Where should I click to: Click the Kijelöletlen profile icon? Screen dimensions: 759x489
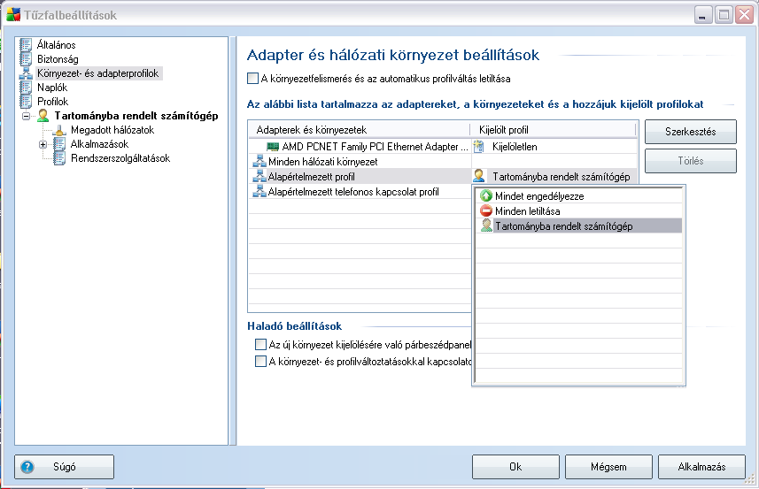[479, 147]
